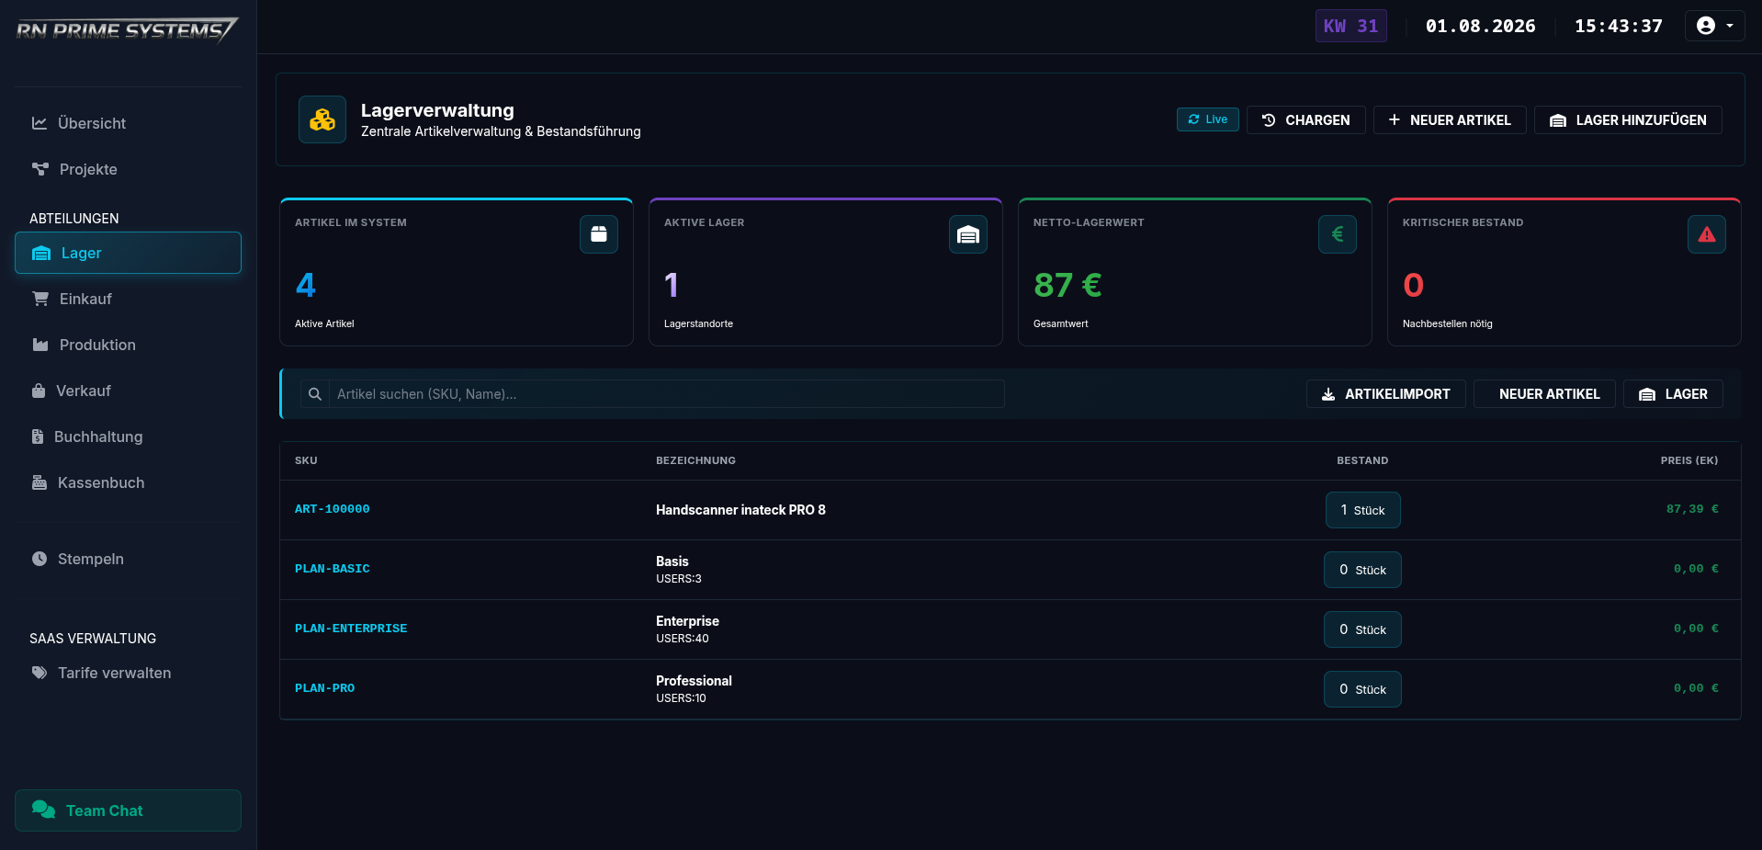Click the Professional article name
The image size is (1762, 850).
pos(694,681)
